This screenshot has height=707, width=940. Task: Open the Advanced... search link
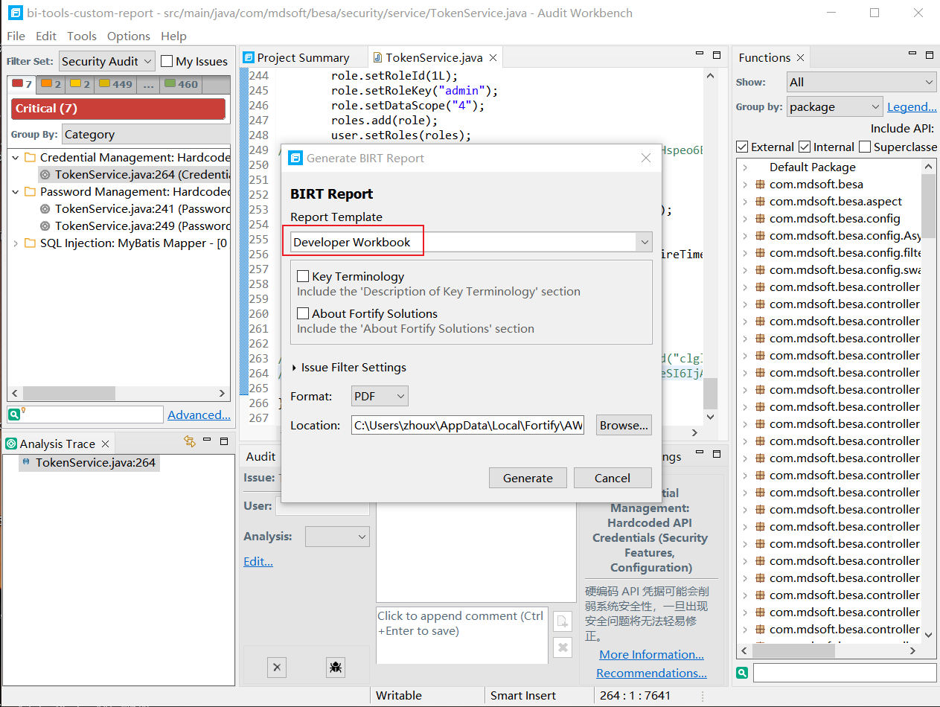[x=199, y=415]
